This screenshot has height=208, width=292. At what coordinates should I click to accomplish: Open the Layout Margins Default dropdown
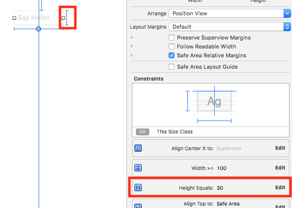click(230, 27)
